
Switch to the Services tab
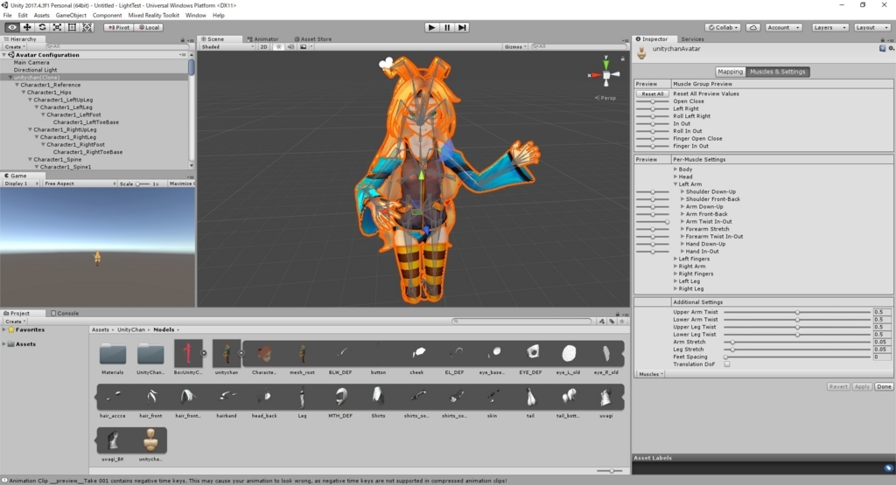pos(692,39)
